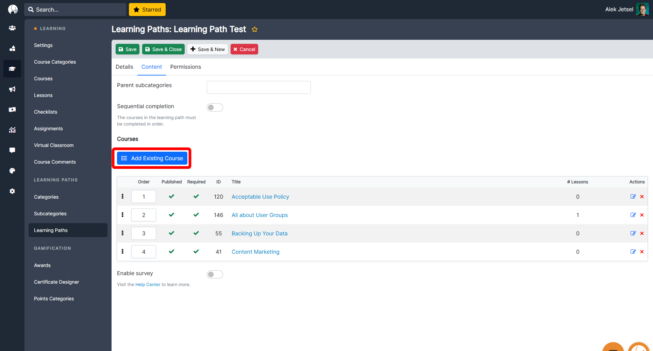The height and width of the screenshot is (351, 653).
Task: Open the graduation cap Learning sidebar icon
Action: 12,69
